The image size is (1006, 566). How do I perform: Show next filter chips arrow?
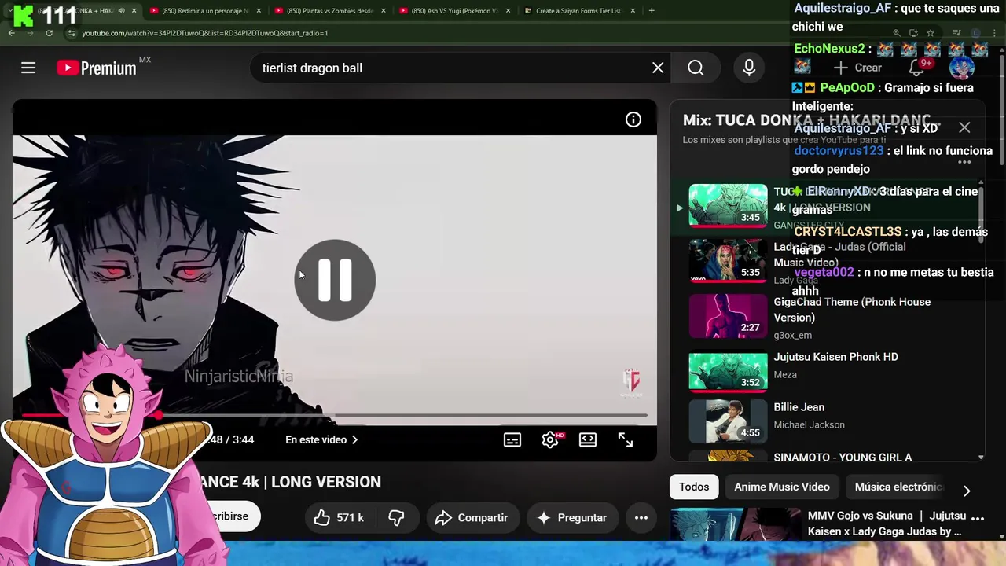[967, 491]
